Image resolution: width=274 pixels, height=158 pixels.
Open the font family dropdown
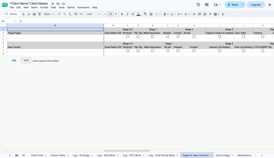click(93, 14)
